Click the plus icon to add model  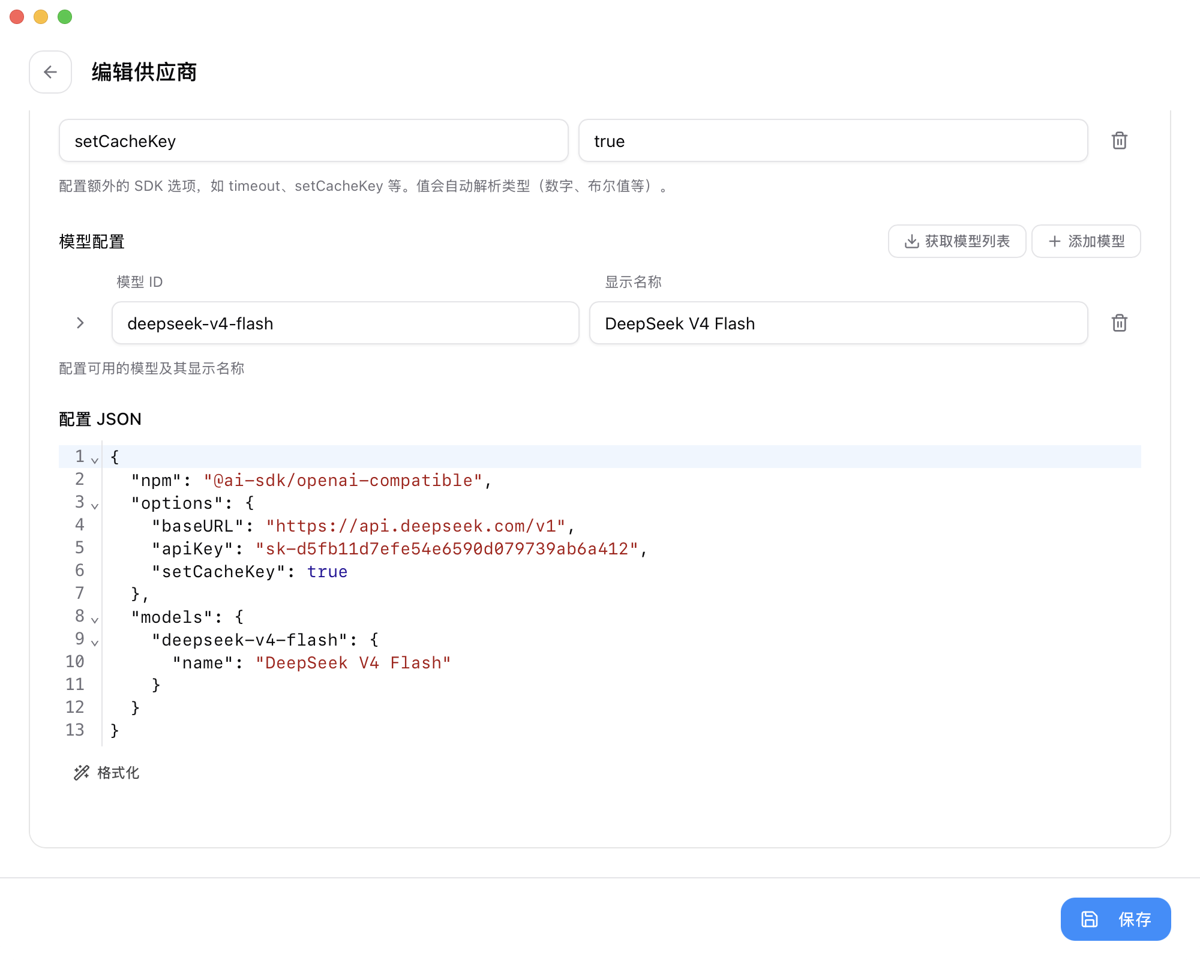point(1054,241)
